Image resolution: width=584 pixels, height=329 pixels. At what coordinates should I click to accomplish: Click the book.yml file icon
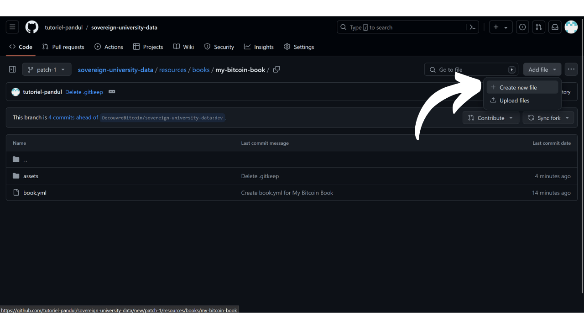(x=16, y=192)
